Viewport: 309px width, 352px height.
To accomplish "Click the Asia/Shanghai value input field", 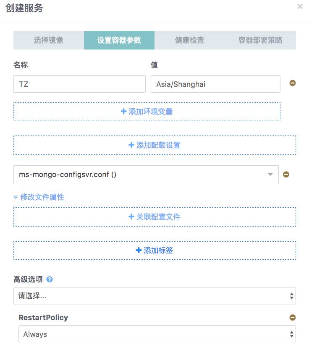I will [x=215, y=84].
